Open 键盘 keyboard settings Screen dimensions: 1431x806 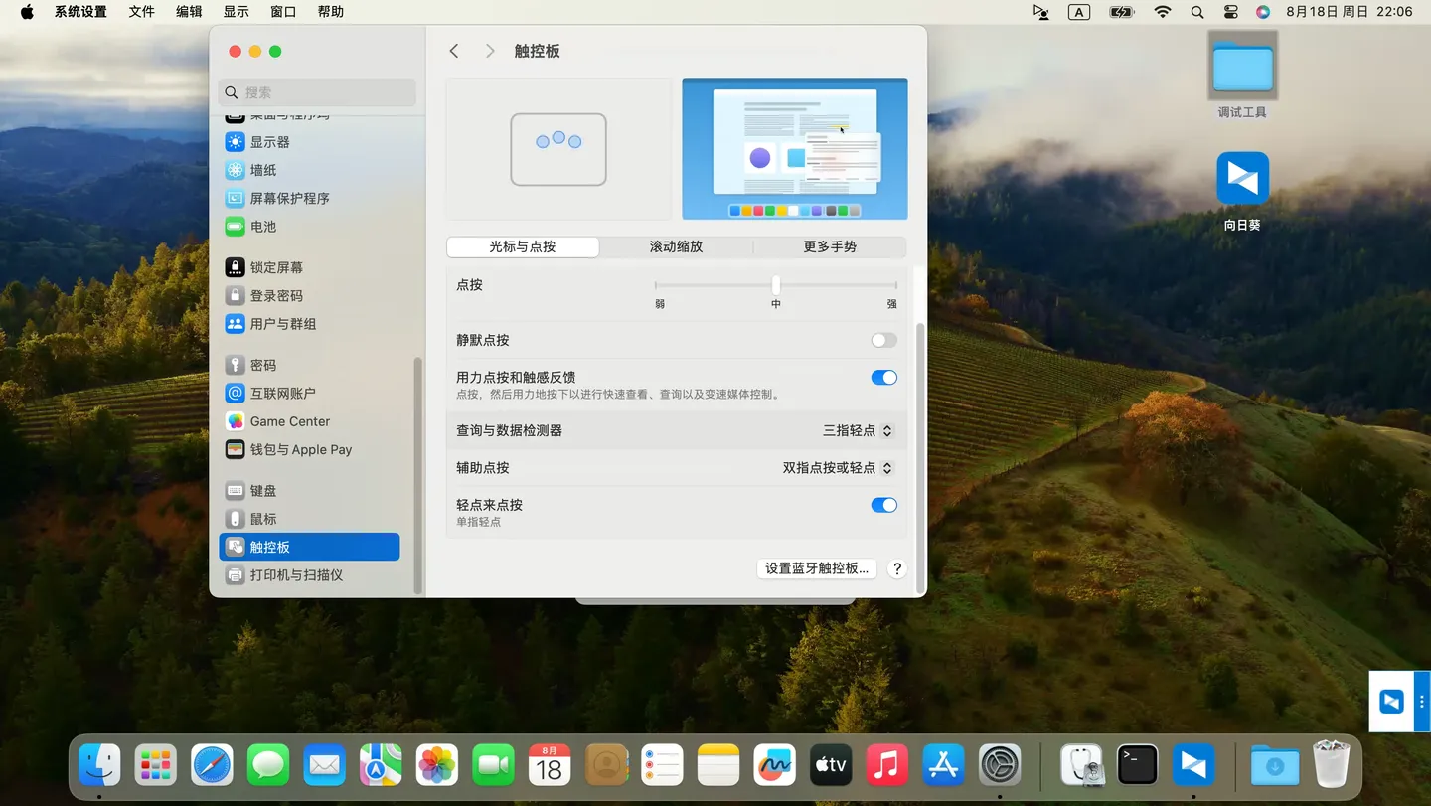(262, 491)
